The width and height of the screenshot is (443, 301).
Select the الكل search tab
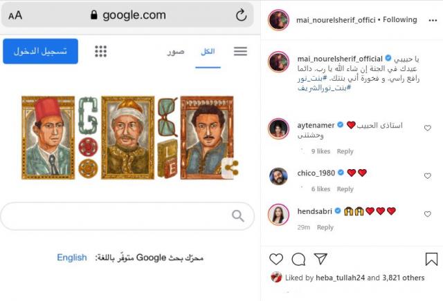click(x=208, y=52)
